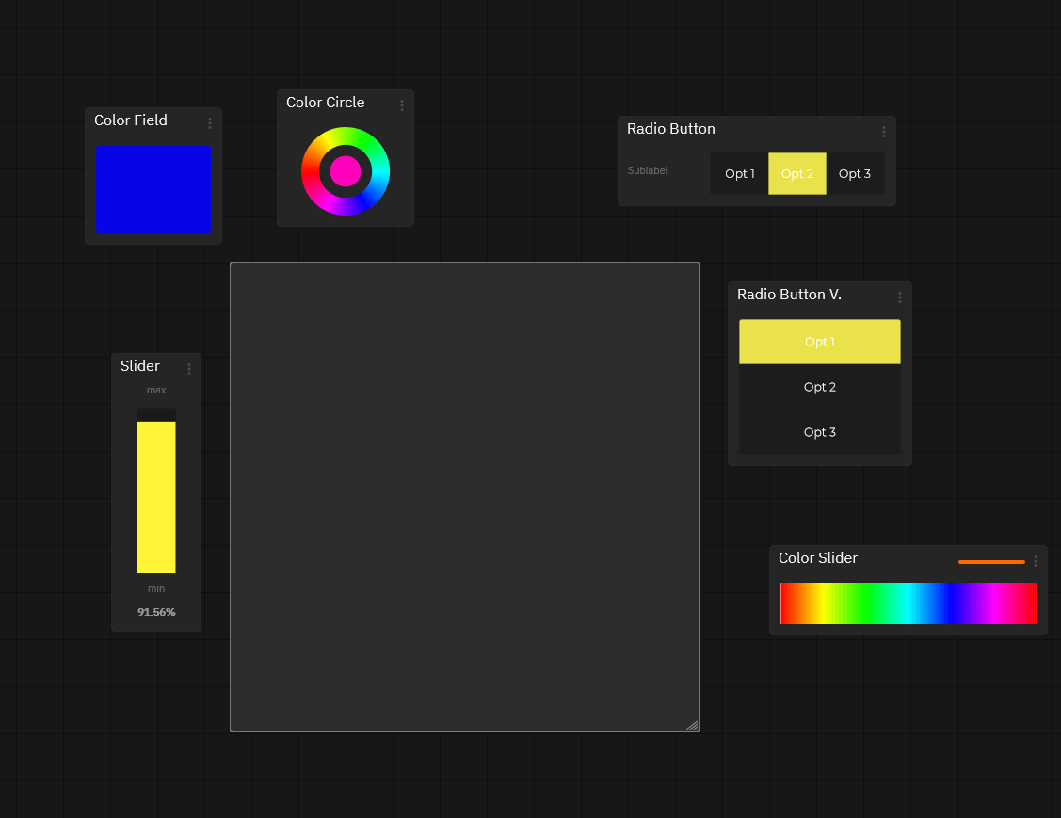Screen dimensions: 1061x818
Task: Open the Slider panel three-dot menu
Action: [x=189, y=369]
